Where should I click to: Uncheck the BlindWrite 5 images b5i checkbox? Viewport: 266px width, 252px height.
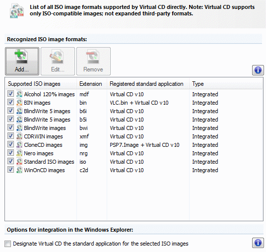click(x=10, y=119)
